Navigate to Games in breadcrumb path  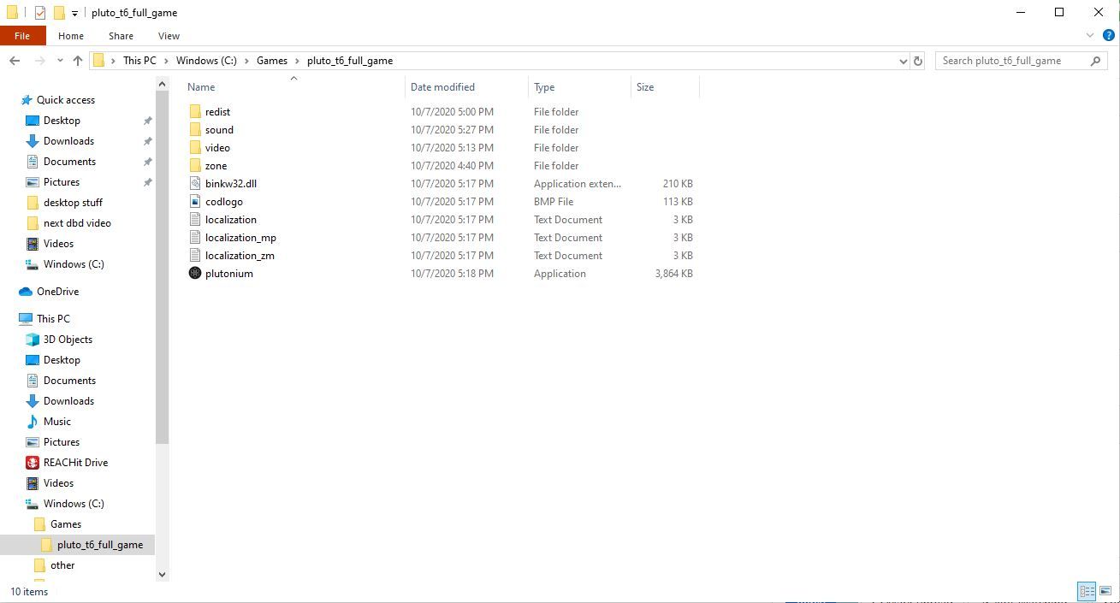(272, 61)
